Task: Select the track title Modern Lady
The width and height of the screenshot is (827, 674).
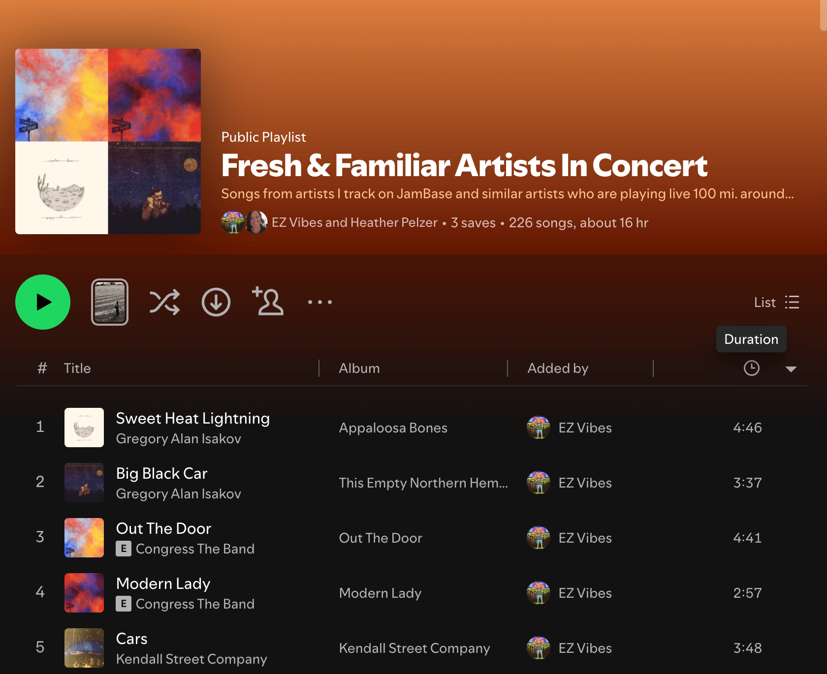Action: click(x=163, y=583)
